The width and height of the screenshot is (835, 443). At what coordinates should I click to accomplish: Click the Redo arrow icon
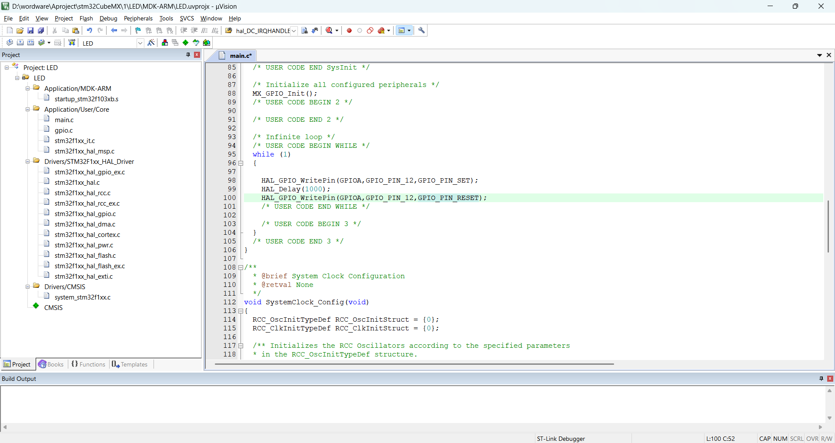100,30
